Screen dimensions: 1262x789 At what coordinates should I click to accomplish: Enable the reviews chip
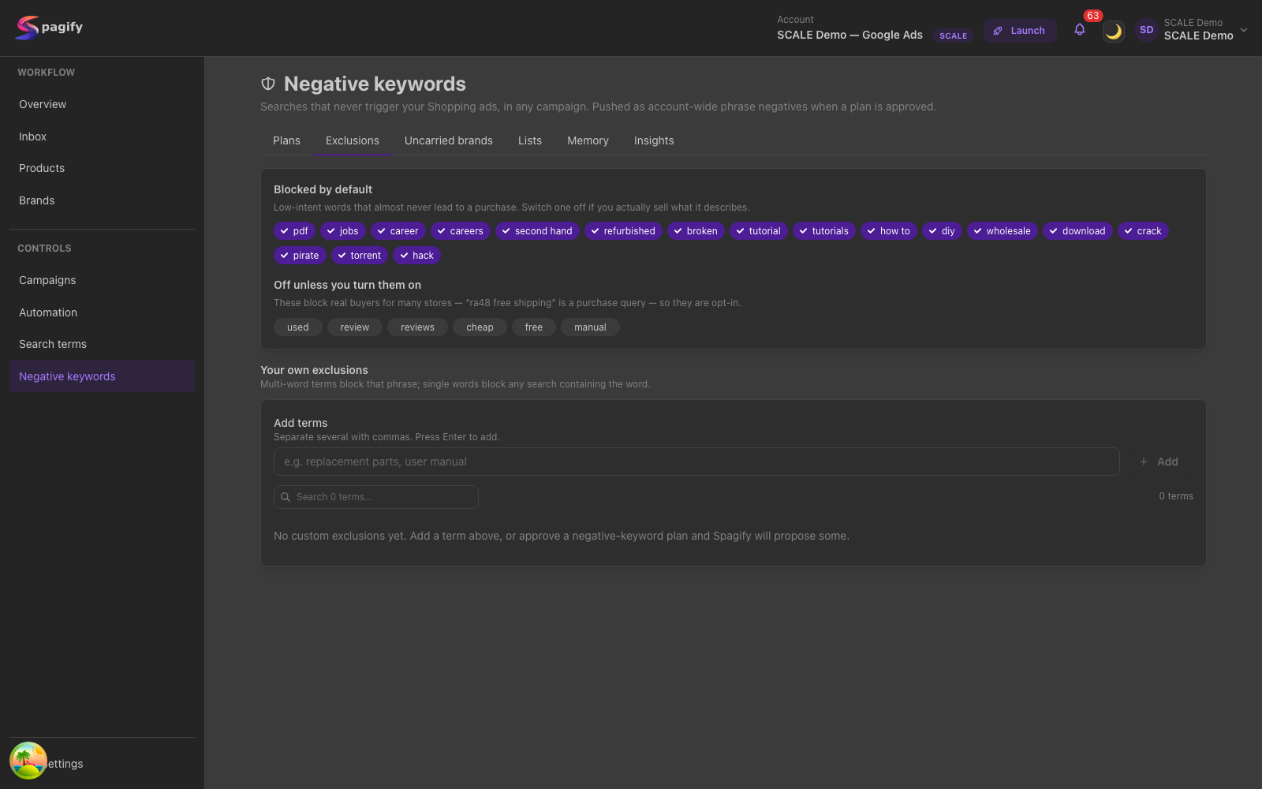(x=417, y=327)
